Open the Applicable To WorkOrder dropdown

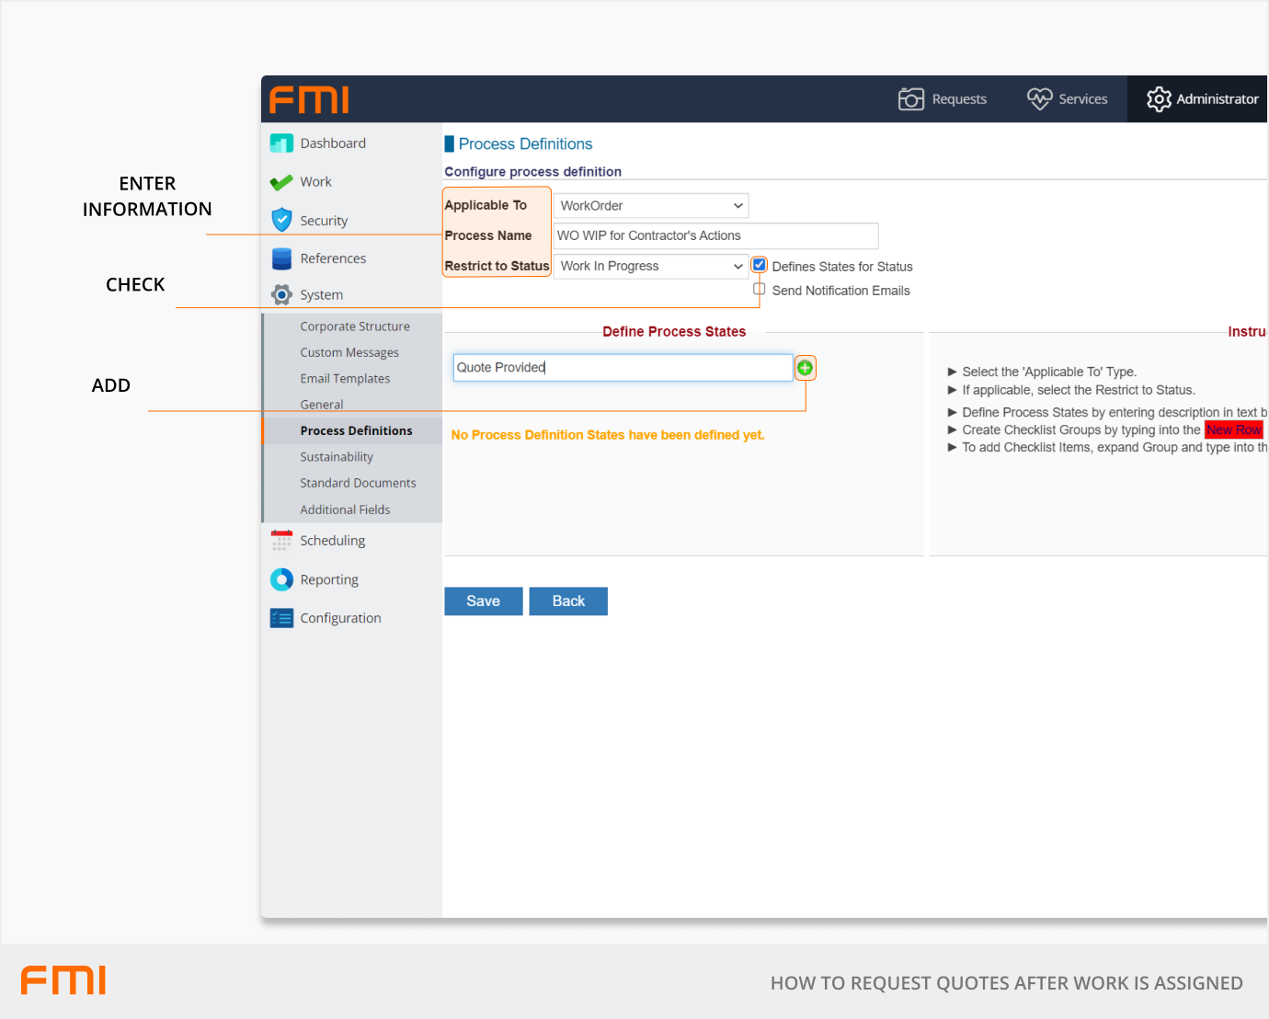(x=651, y=206)
